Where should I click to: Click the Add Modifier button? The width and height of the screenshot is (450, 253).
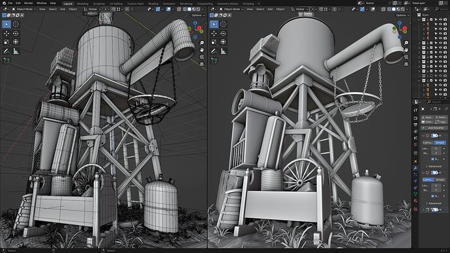pos(434,128)
